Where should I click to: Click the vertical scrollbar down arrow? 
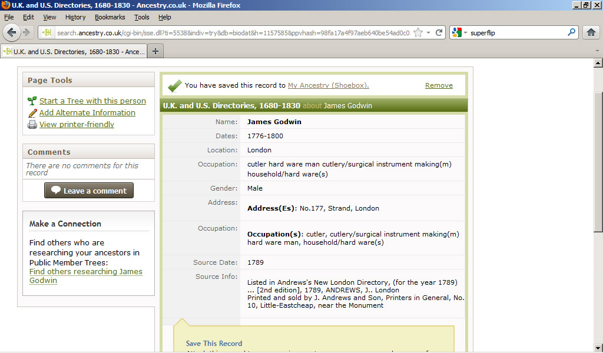(598, 348)
